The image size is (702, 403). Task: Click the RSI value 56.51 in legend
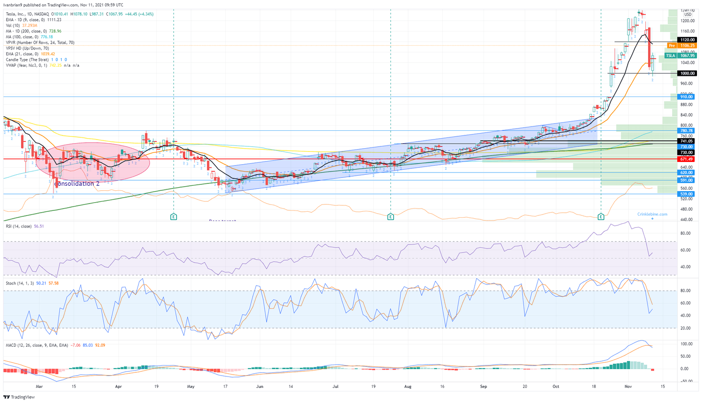pos(39,226)
